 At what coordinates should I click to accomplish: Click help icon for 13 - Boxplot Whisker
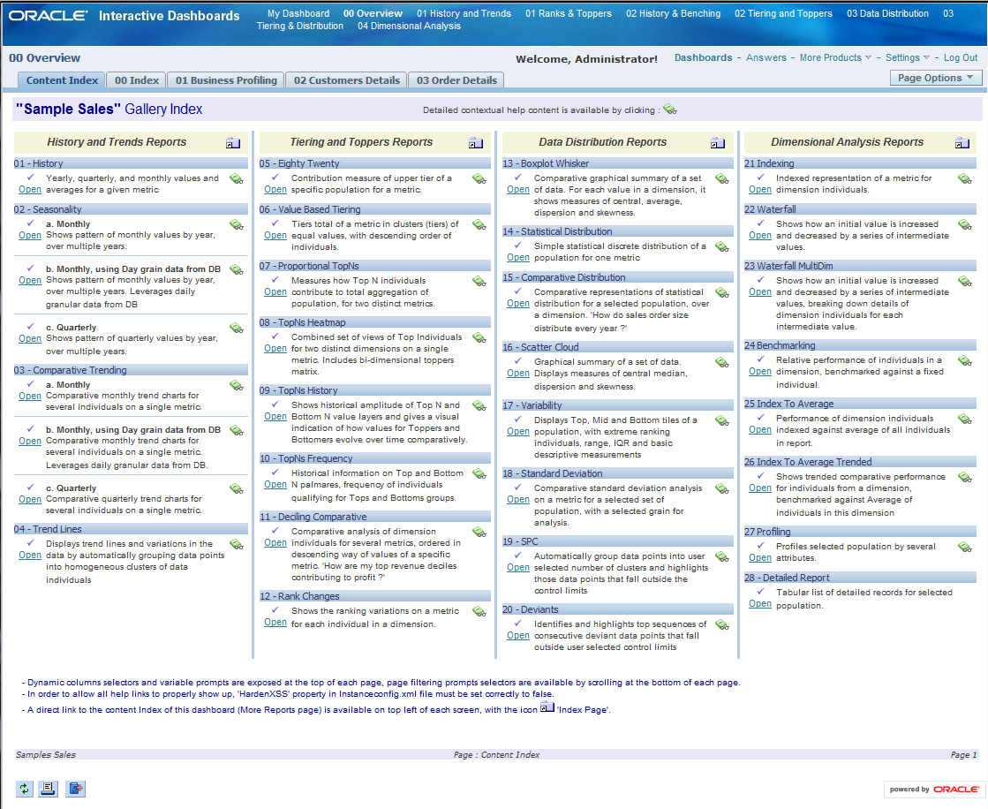point(721,179)
